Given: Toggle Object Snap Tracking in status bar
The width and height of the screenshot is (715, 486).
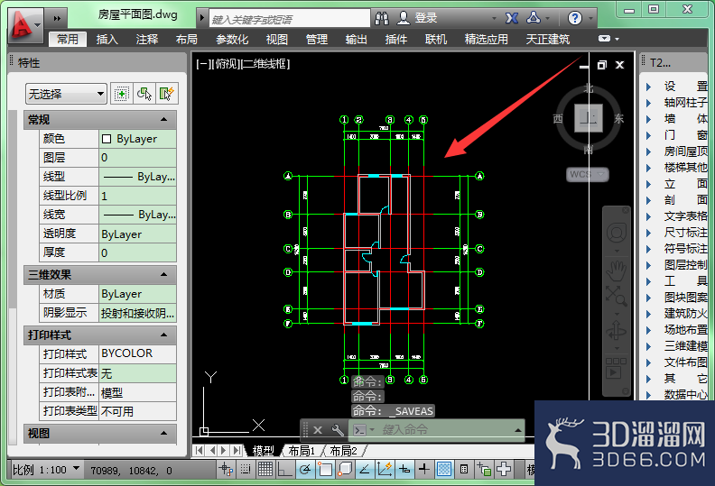Looking at the screenshot, I should pos(365,469).
